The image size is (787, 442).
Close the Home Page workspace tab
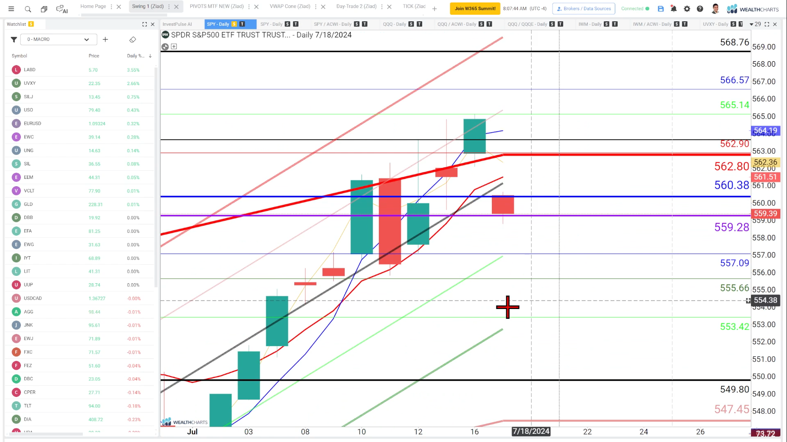118,7
